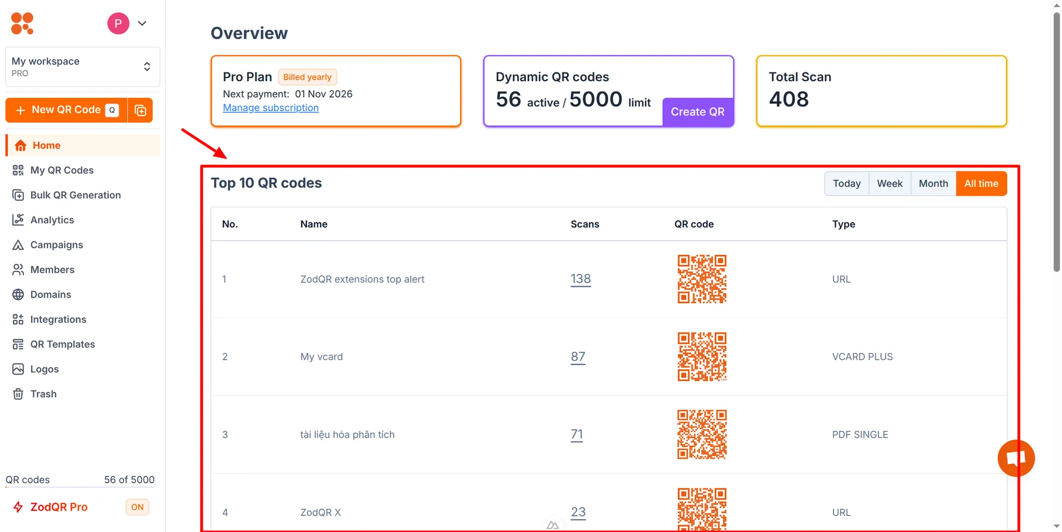Click the name ZodQR extensions top alert
Image resolution: width=1062 pixels, height=532 pixels.
pos(362,279)
